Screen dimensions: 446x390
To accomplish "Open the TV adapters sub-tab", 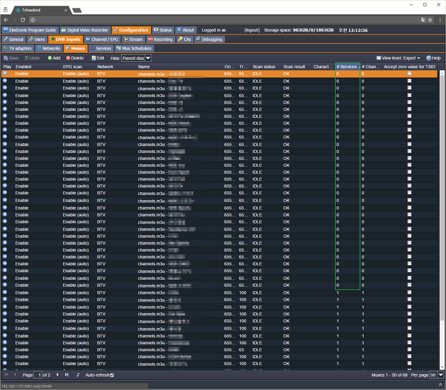I will [x=18, y=48].
